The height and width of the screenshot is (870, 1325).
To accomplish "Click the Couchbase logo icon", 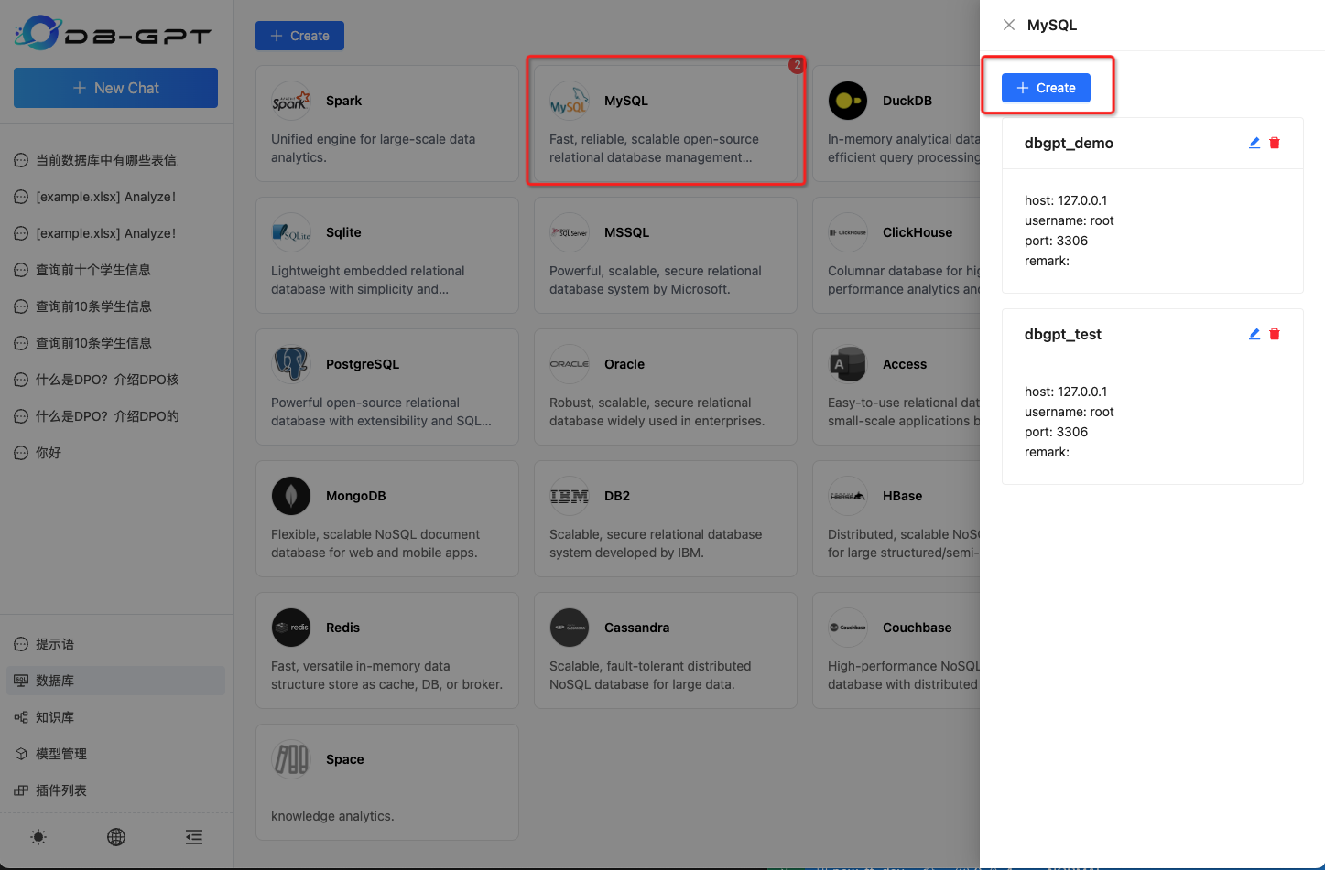I will point(848,628).
